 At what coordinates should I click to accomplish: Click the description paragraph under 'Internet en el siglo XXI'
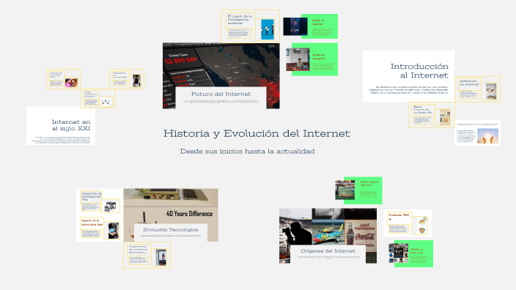[62, 140]
